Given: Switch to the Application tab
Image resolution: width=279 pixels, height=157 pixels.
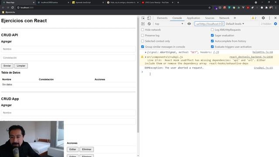Looking at the screenshot, I should coord(194,18).
